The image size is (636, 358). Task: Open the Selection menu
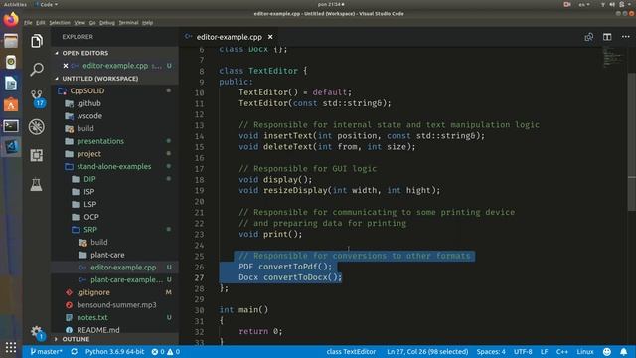[x=60, y=23]
